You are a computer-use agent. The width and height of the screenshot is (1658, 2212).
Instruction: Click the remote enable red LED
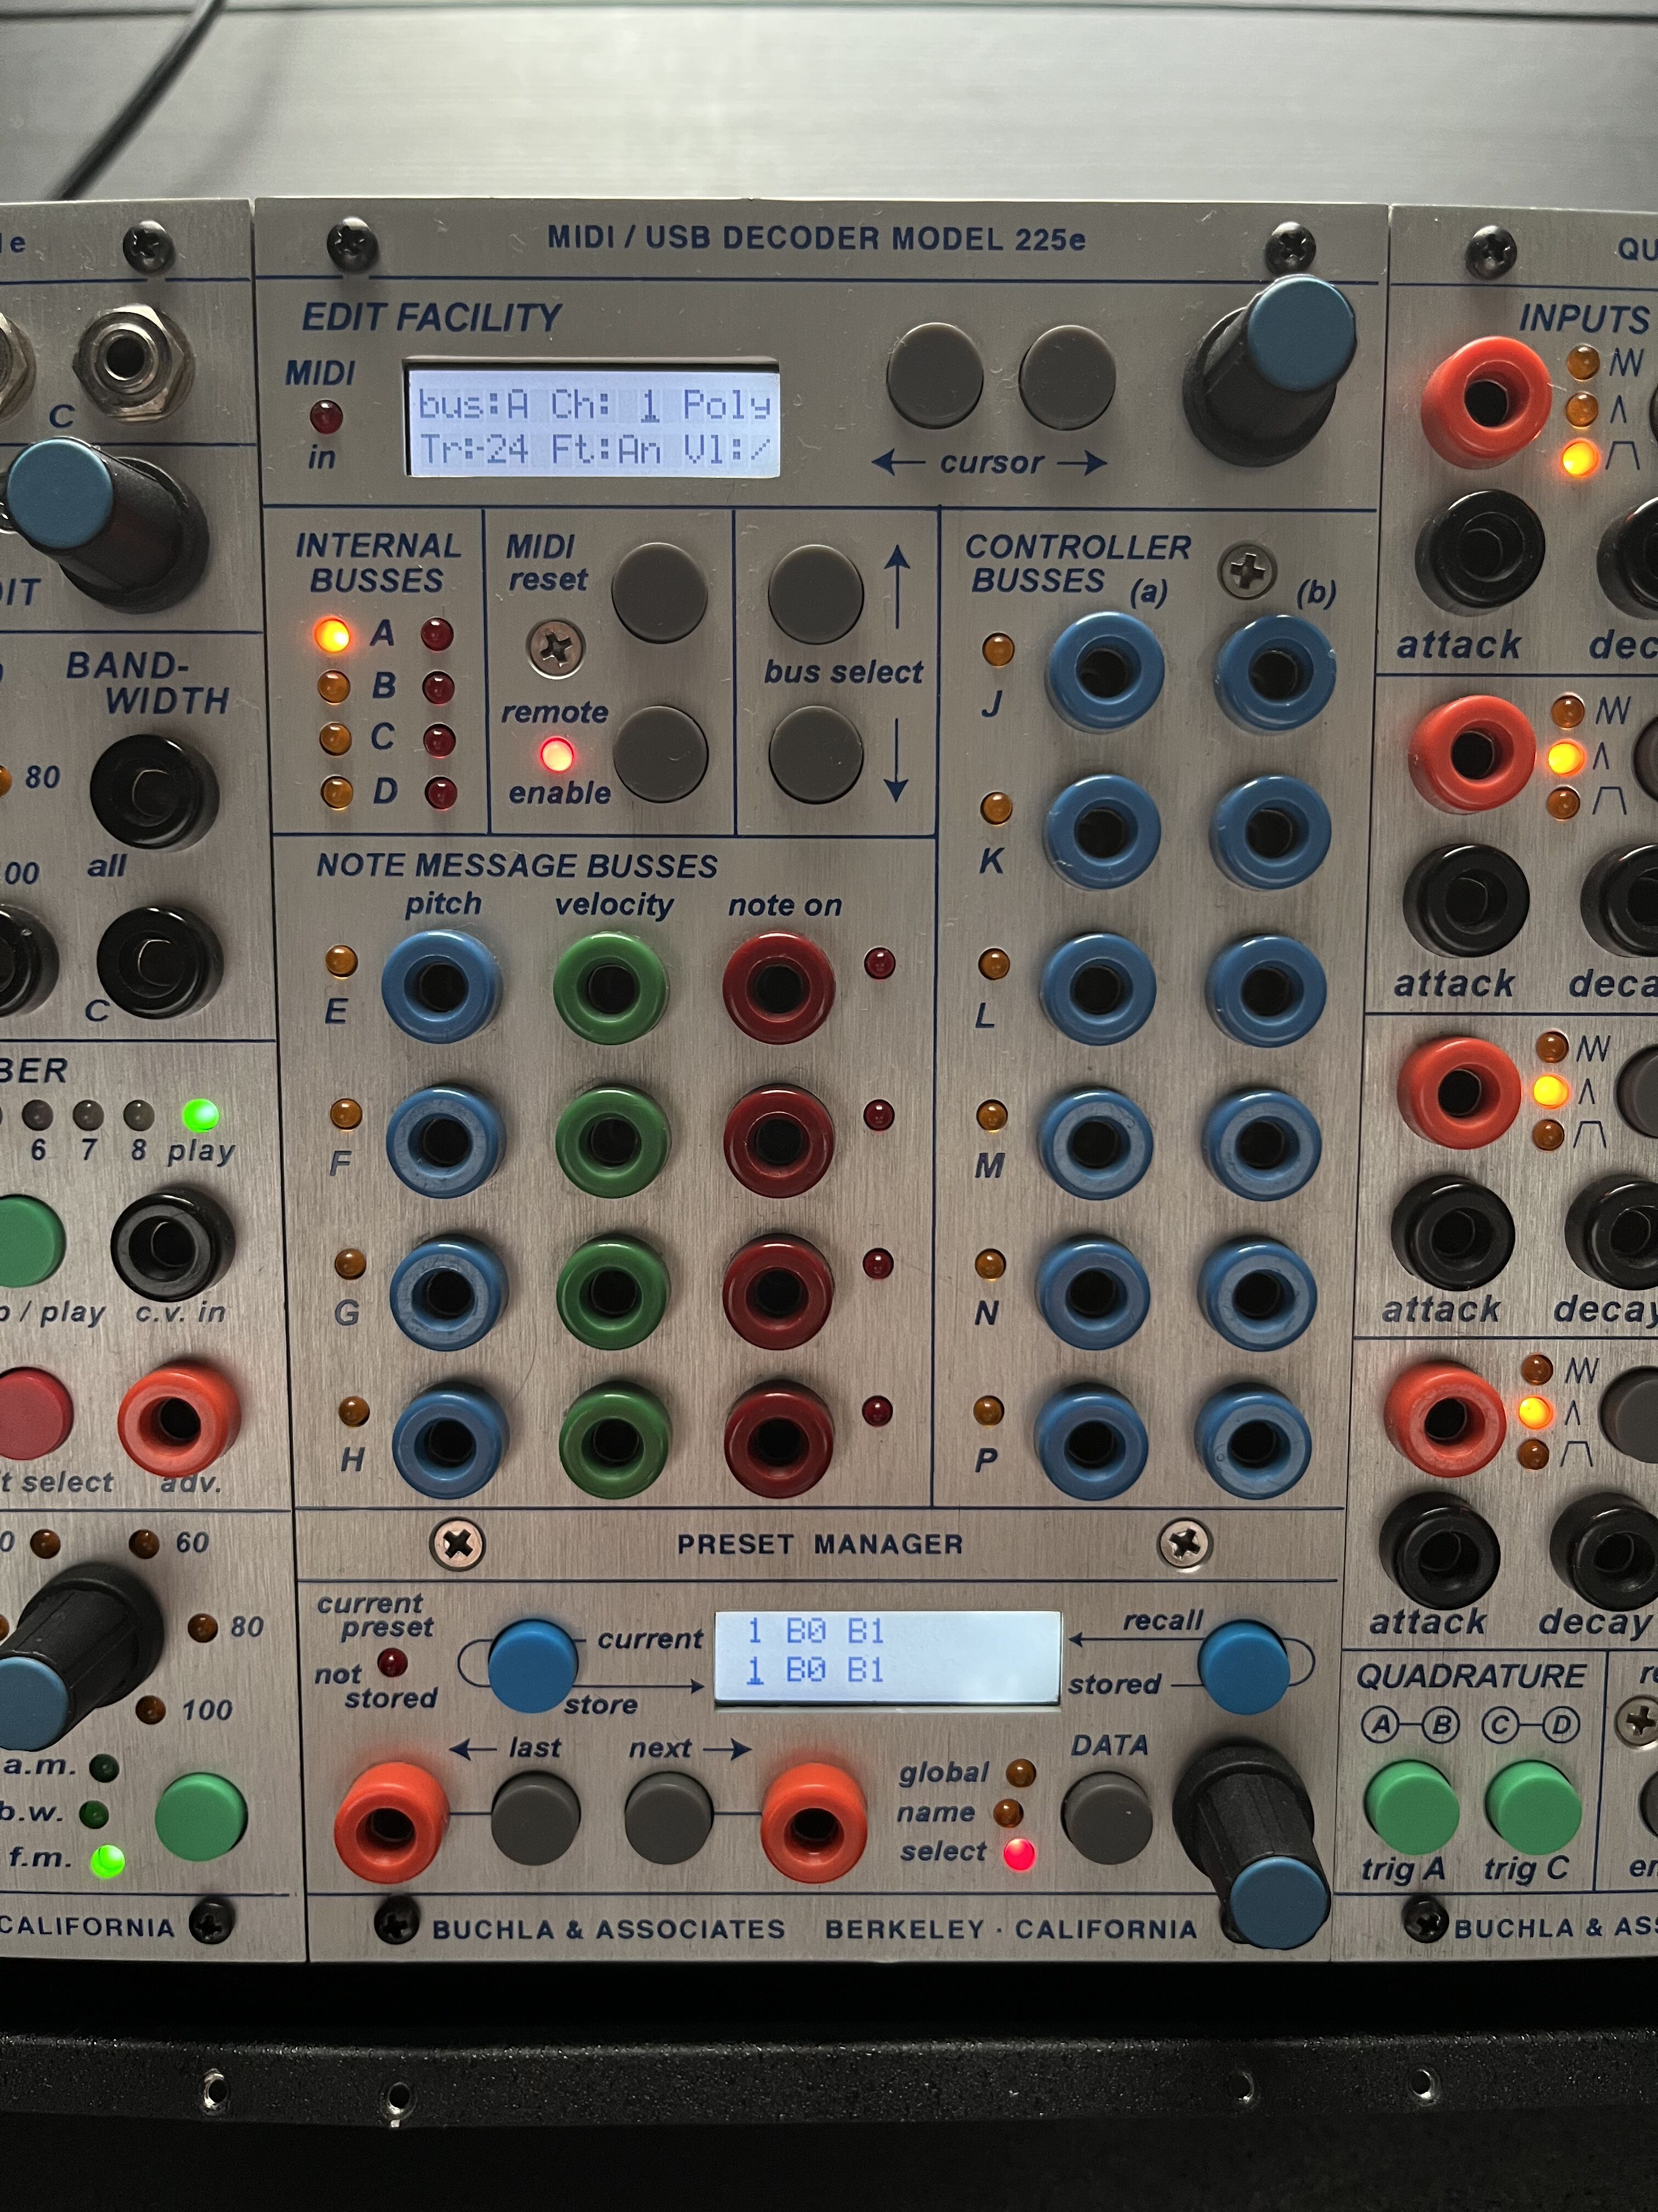[557, 755]
